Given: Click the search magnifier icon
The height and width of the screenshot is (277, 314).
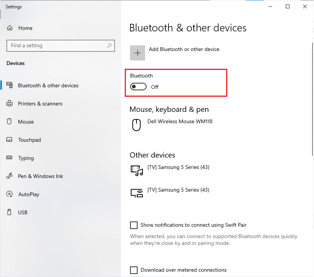Looking at the screenshot, I should click(109, 46).
